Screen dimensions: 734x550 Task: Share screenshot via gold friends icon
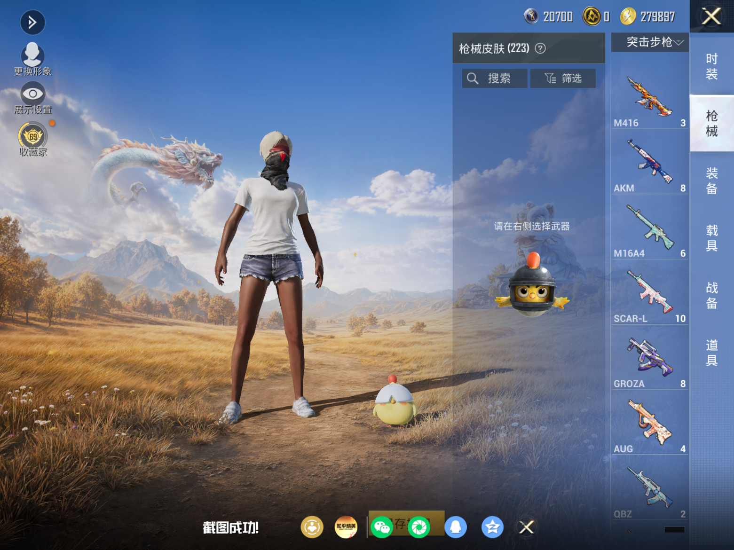pos(312,527)
